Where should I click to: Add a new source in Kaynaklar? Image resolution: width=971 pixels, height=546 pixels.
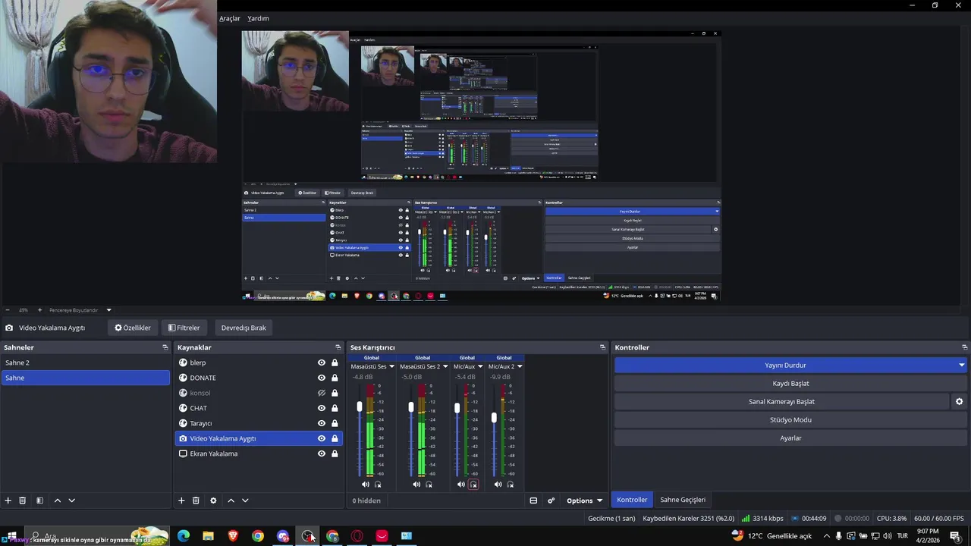click(x=181, y=500)
